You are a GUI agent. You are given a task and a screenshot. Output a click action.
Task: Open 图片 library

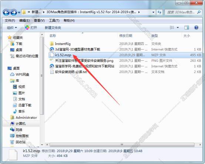coord(19,93)
